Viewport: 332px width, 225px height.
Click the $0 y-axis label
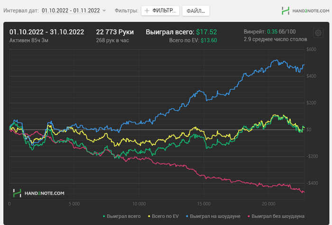309,130
